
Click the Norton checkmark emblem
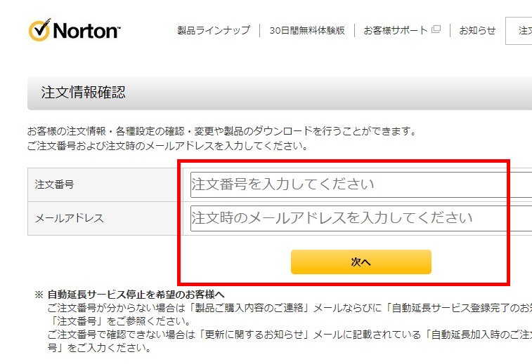[39, 30]
